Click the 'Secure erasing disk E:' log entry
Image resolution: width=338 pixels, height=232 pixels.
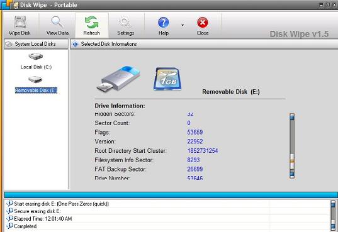tap(37, 211)
